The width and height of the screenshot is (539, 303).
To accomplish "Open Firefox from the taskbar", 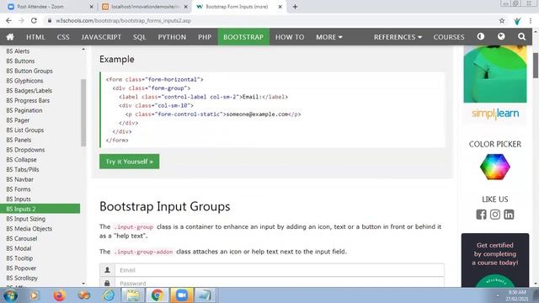I will (59, 295).
